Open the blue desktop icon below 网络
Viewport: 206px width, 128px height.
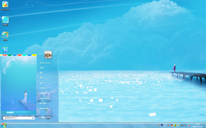coord(5,50)
